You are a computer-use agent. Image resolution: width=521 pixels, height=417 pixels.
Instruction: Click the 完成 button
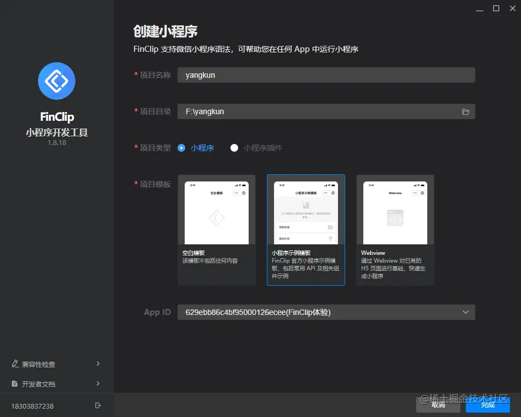point(488,405)
